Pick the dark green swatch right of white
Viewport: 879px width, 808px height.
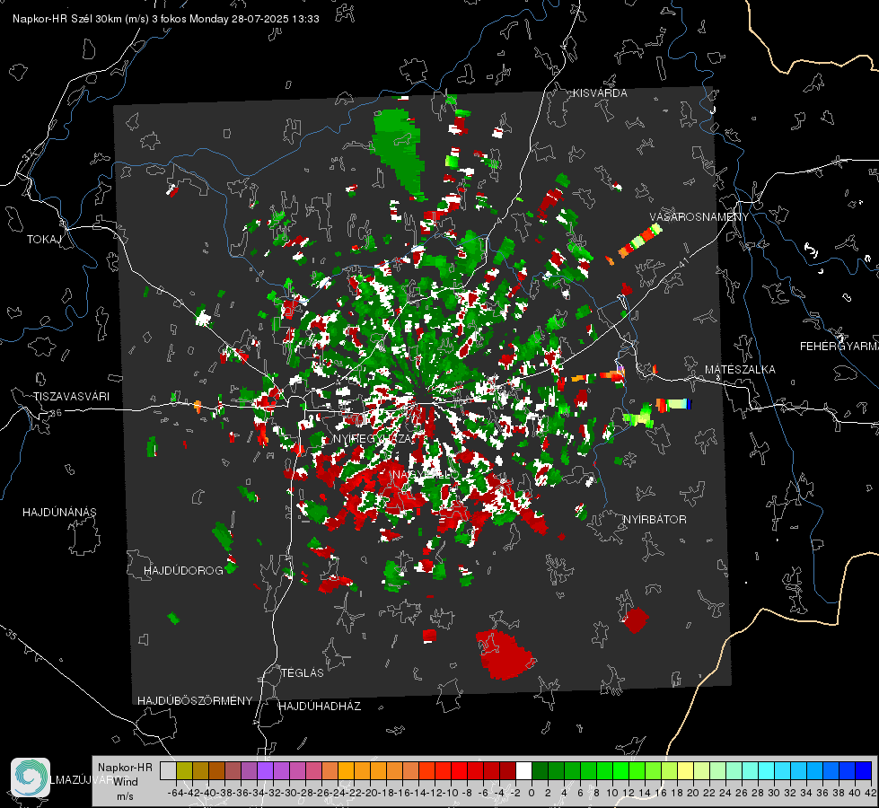point(540,770)
